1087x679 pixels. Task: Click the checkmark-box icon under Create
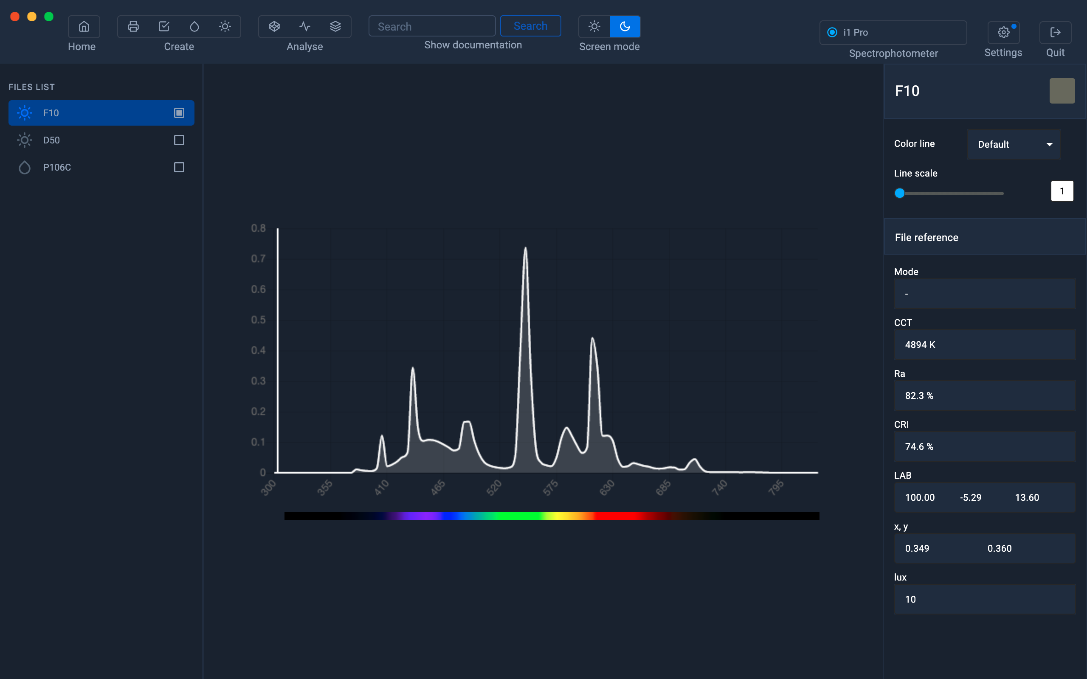164,26
